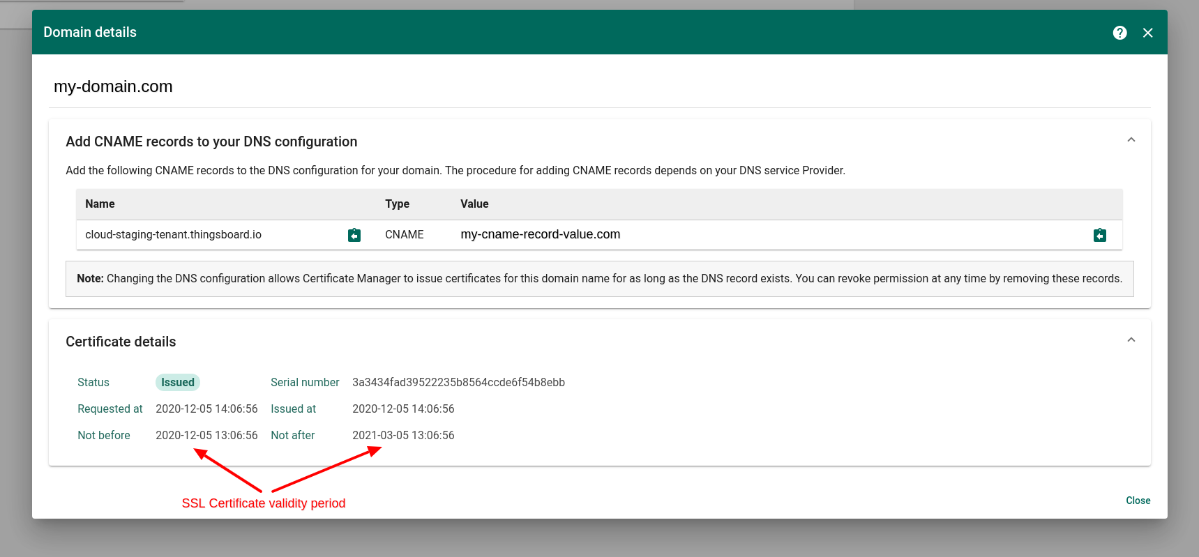The width and height of the screenshot is (1199, 557).
Task: Click the Certificate details section title
Action: (121, 342)
